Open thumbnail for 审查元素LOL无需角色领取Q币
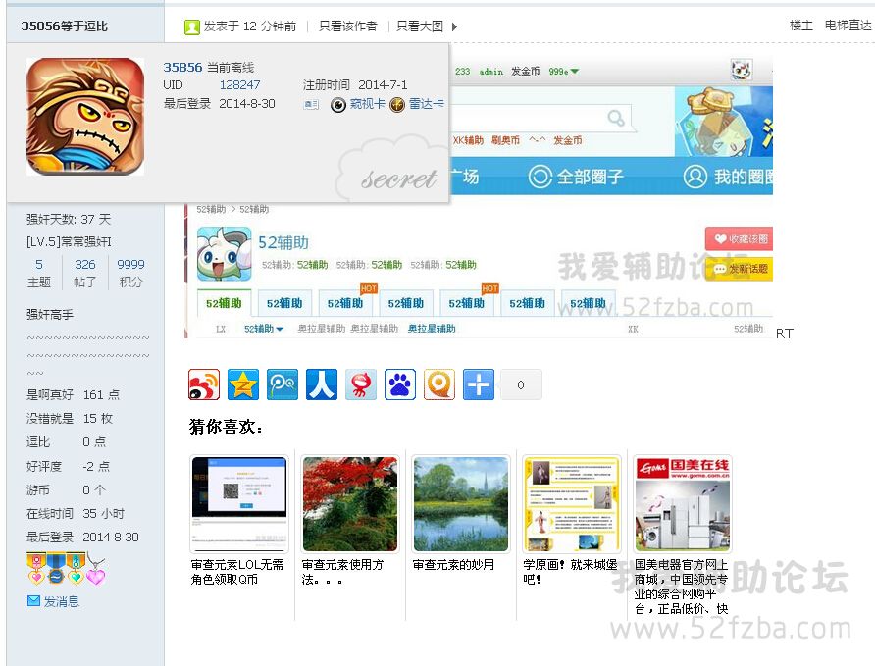Image resolution: width=875 pixels, height=666 pixels. tap(239, 503)
